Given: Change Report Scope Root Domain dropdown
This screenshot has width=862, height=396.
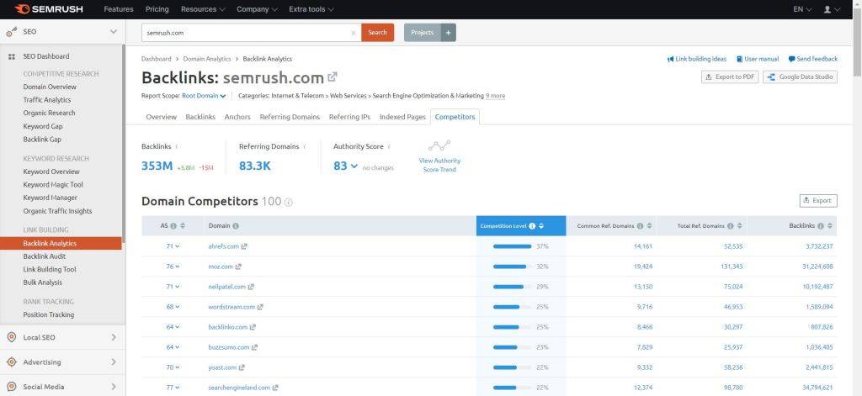Looking at the screenshot, I should [204, 96].
